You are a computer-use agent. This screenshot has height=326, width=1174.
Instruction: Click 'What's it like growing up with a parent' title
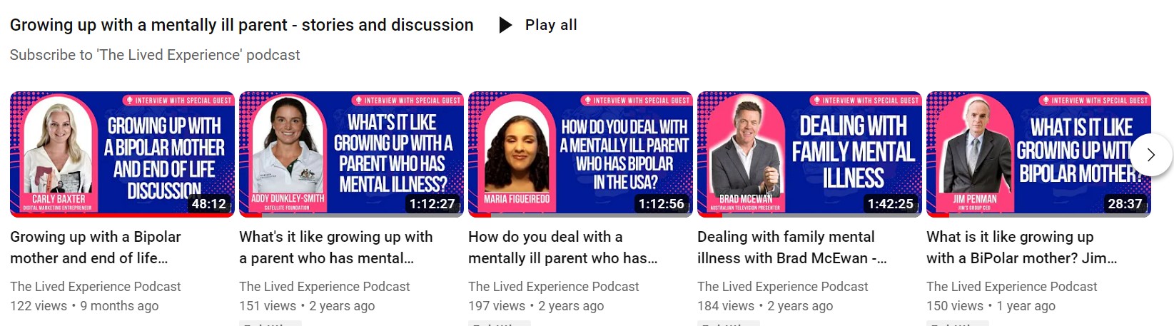click(x=335, y=248)
